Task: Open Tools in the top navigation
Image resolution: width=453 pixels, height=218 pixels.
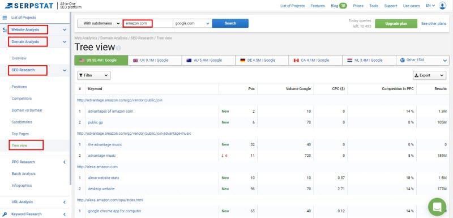Action: tap(374, 6)
